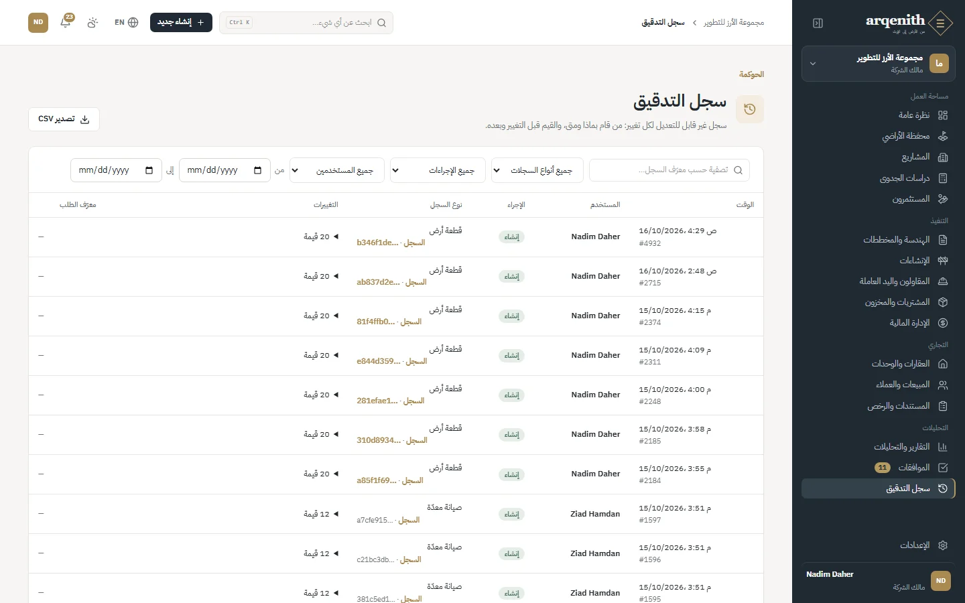Image resolution: width=965 pixels, height=603 pixels.
Task: Click the arqenith logo
Action: click(x=909, y=23)
